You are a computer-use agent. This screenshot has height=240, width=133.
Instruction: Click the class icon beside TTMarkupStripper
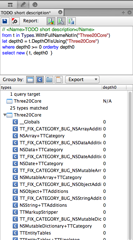pyautogui.click(x=15, y=212)
